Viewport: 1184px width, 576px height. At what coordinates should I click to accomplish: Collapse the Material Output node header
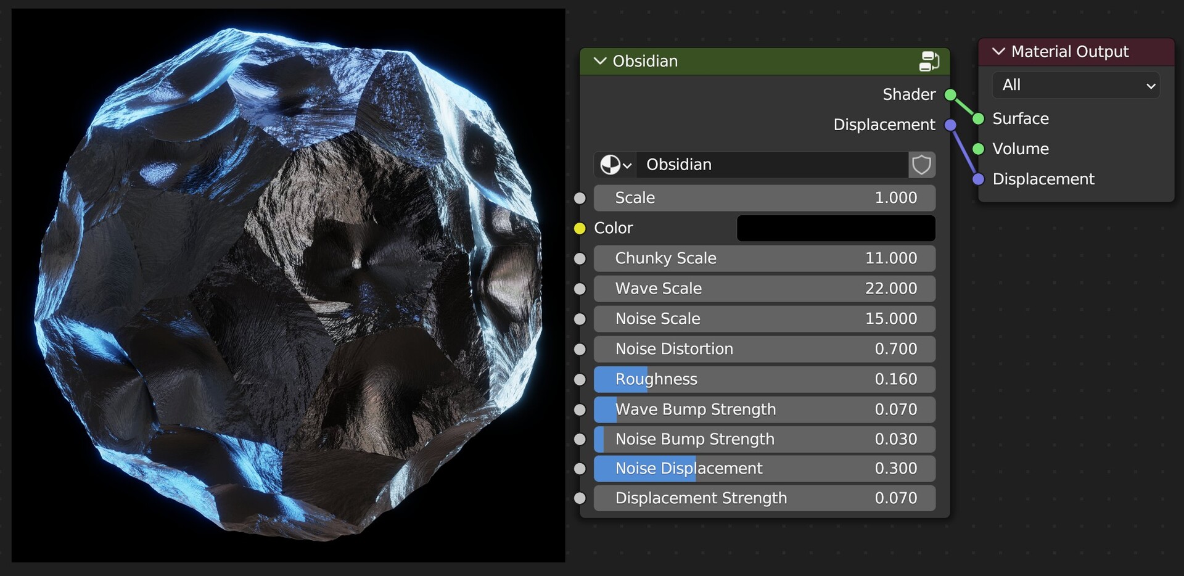[x=998, y=51]
